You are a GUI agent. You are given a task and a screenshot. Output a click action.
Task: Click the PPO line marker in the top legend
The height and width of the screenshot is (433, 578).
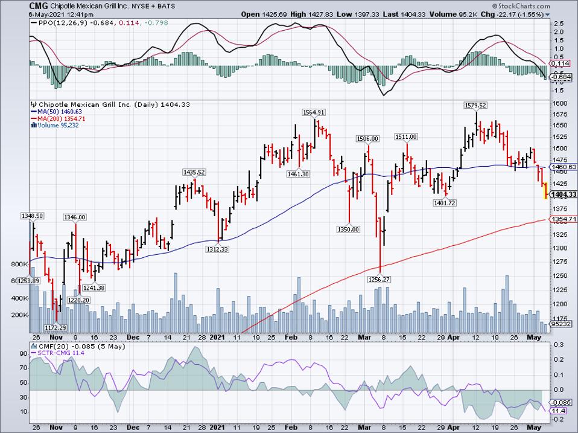(34, 23)
